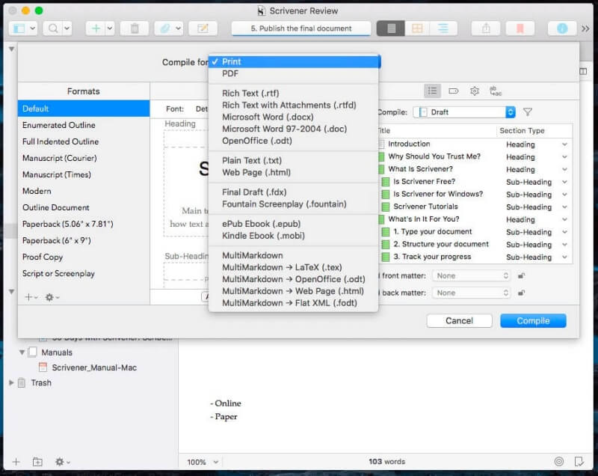Select the contents list icon tab

tap(432, 91)
